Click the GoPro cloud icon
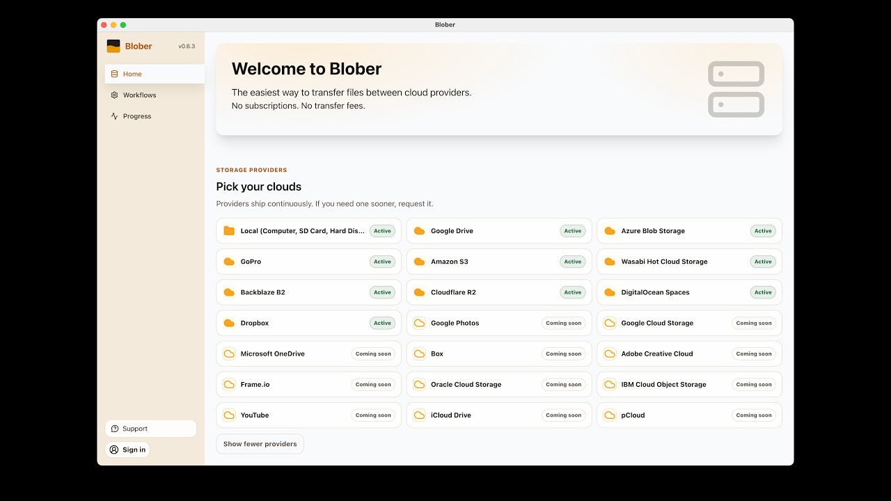 coord(229,262)
